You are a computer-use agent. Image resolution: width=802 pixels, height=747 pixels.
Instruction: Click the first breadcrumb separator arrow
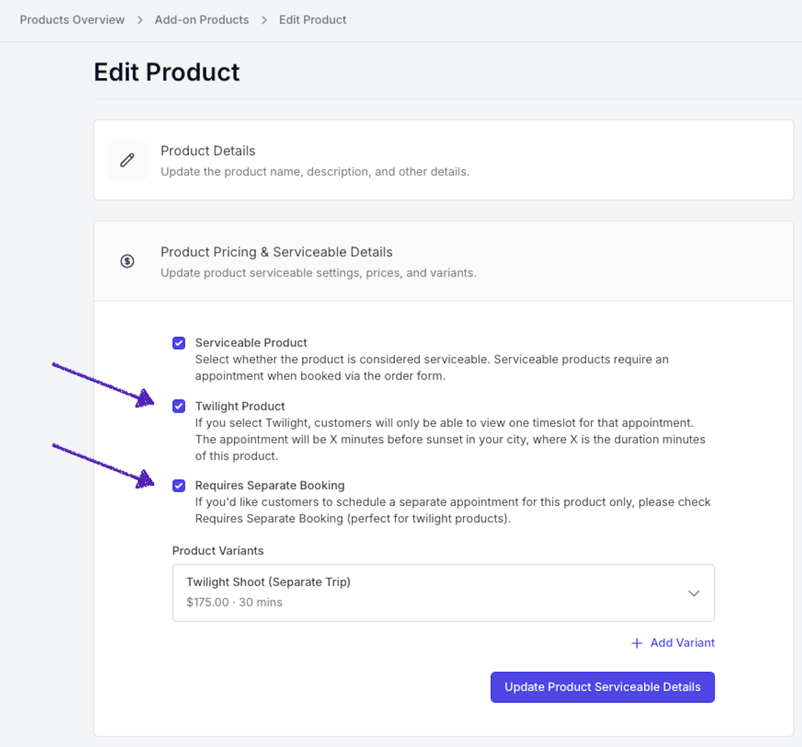[x=140, y=20]
